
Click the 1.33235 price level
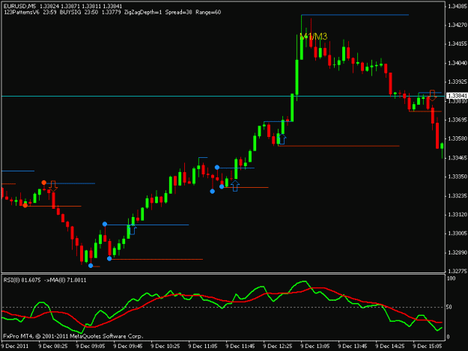[458, 196]
